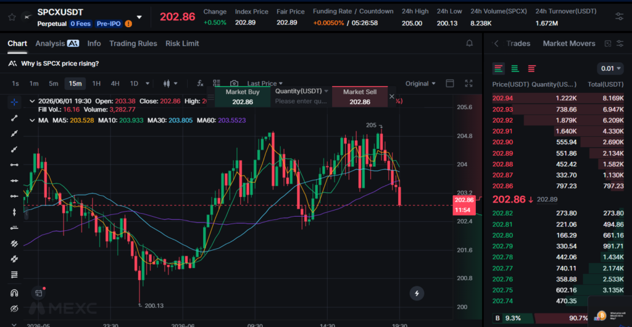The image size is (632, 327).
Task: Switch to the Trades tab
Action: (518, 44)
